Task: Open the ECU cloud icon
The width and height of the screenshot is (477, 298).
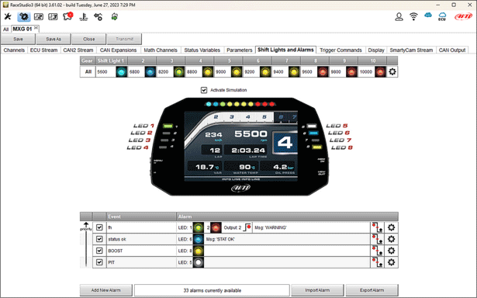Action: tap(442, 16)
